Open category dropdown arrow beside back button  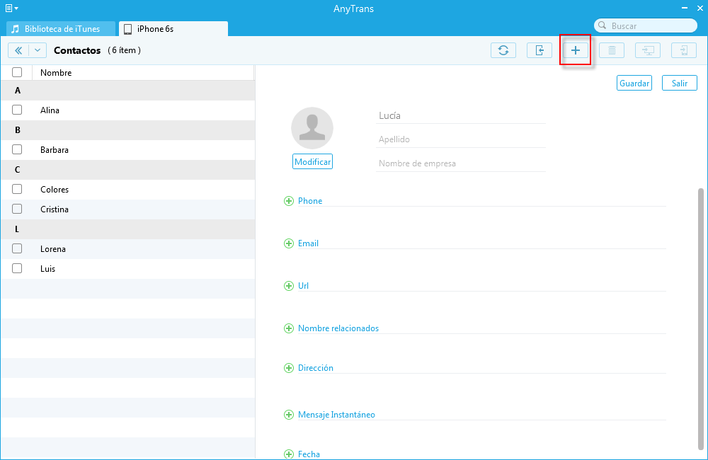coord(38,50)
